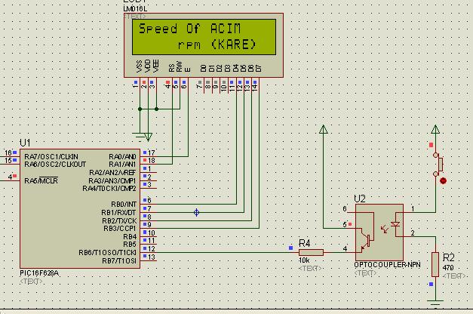Click the RA3/AN3/CMP1 pin label

point(112,180)
